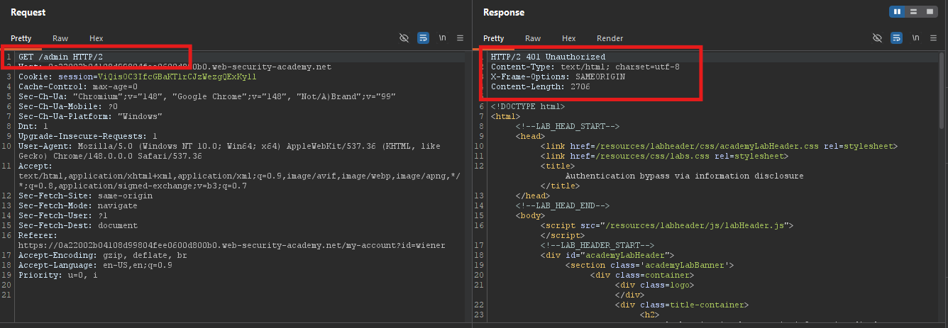Click the 'Sec-Fetch-User: ?1' header
948x328 pixels.
(x=63, y=215)
